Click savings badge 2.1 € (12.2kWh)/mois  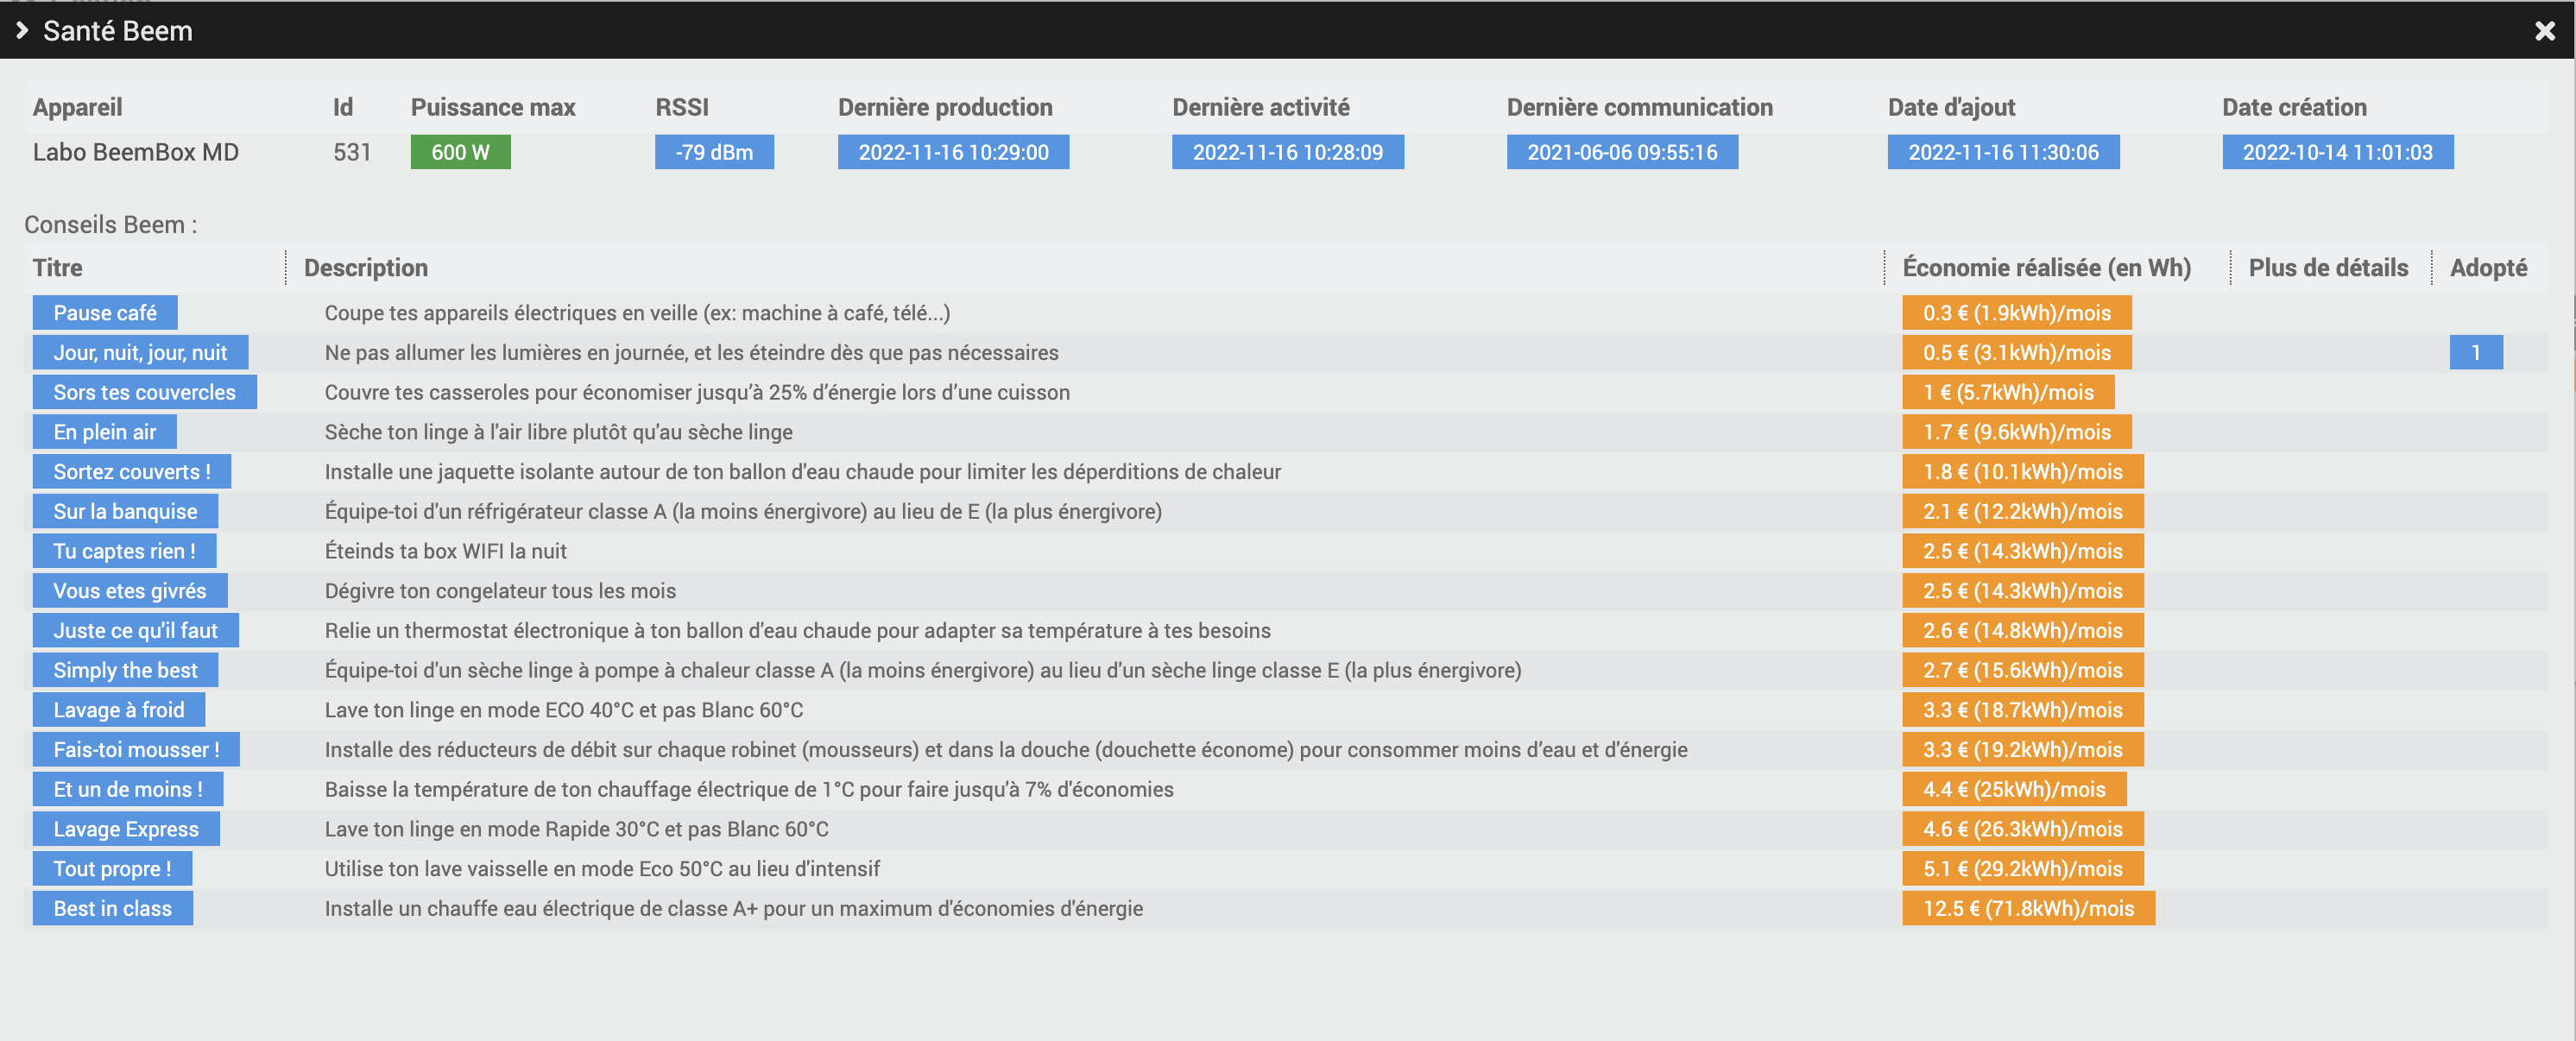pyautogui.click(x=2023, y=511)
